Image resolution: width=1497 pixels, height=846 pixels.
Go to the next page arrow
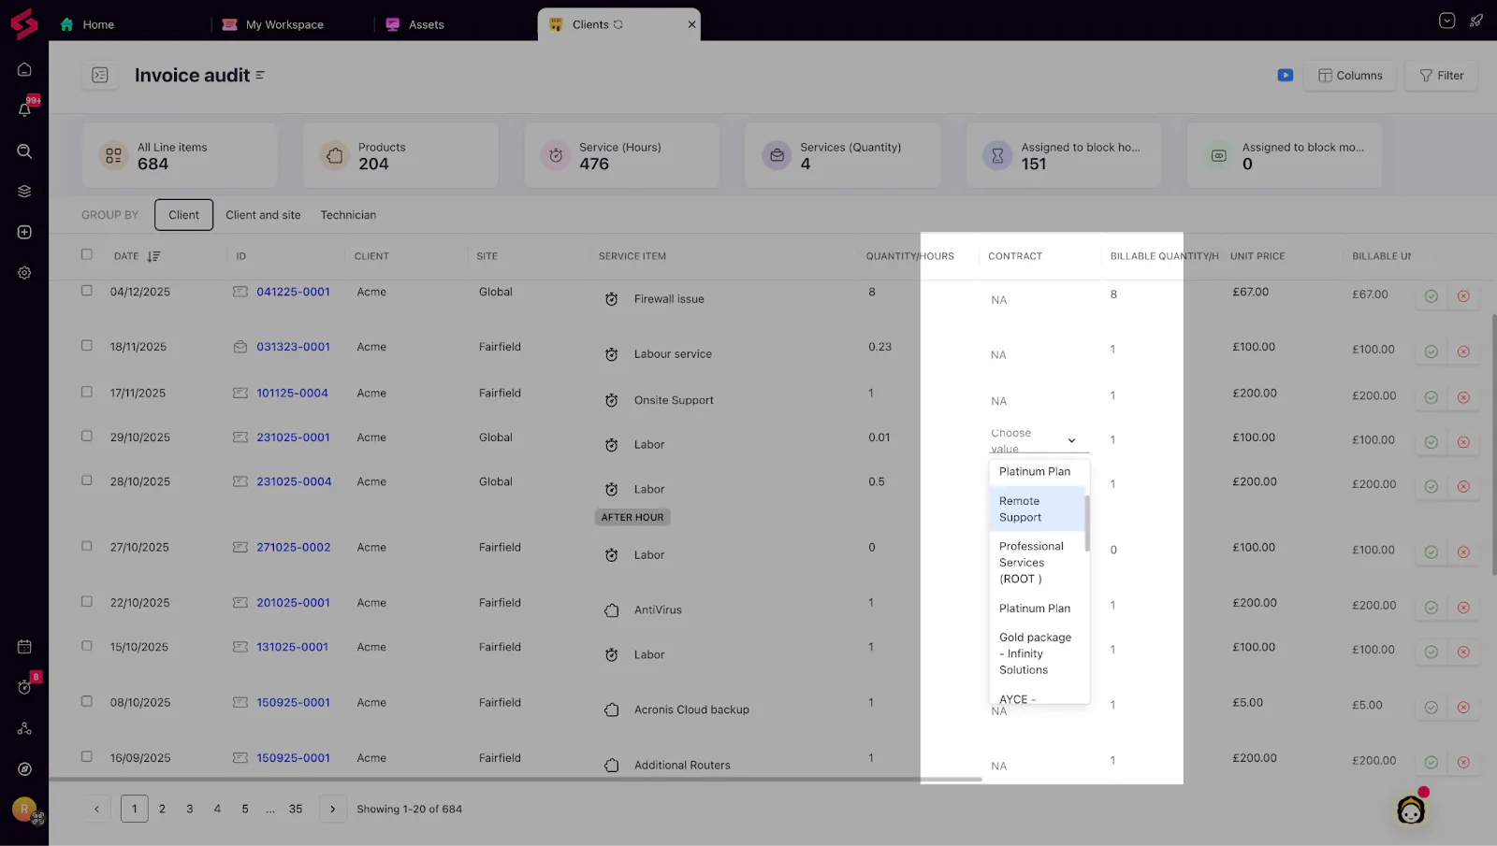coord(332,809)
